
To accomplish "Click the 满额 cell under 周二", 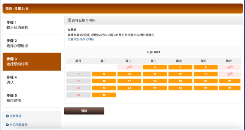I will point(129,67).
